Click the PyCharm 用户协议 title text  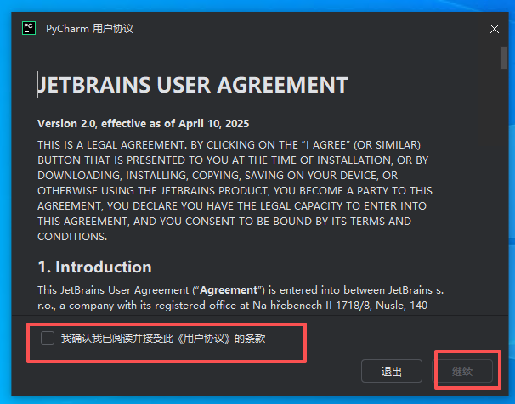[89, 29]
